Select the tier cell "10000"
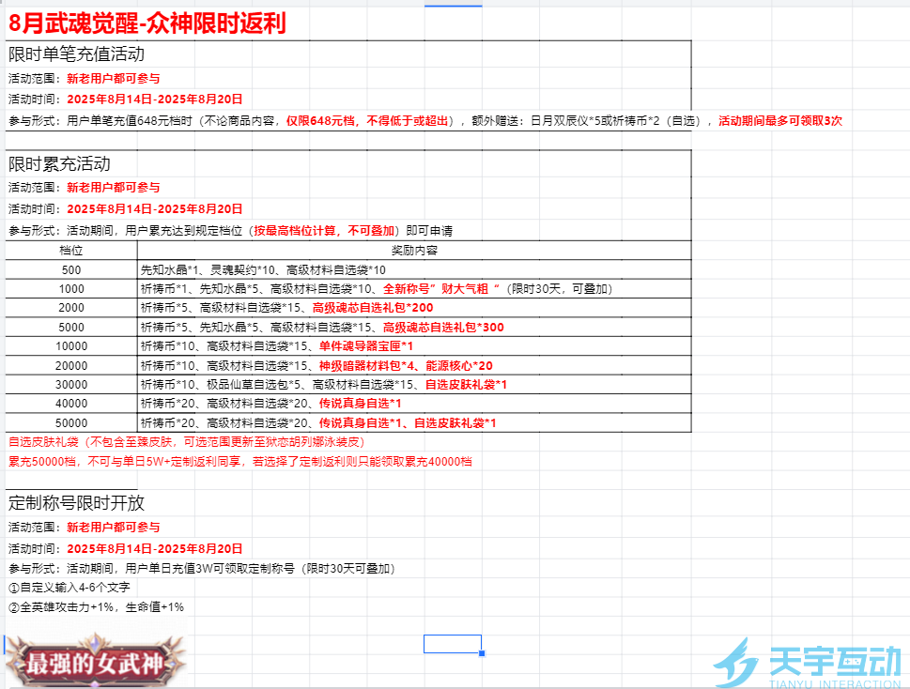 click(71, 346)
